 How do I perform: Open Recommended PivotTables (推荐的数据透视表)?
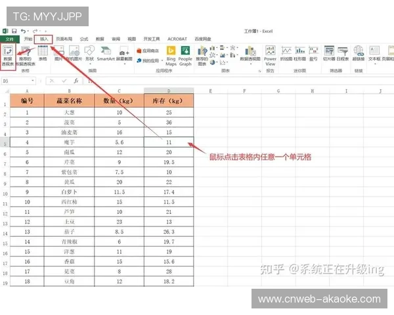point(26,56)
